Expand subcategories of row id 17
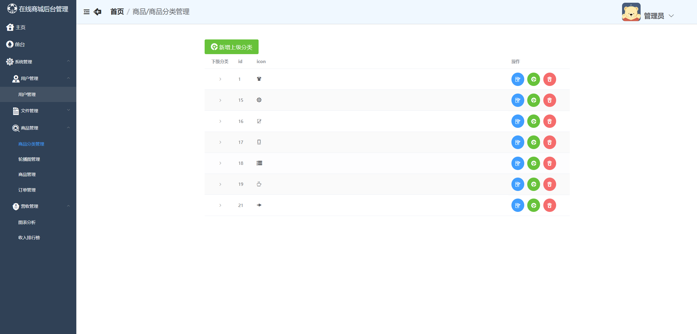Image resolution: width=697 pixels, height=334 pixels. pos(220,142)
